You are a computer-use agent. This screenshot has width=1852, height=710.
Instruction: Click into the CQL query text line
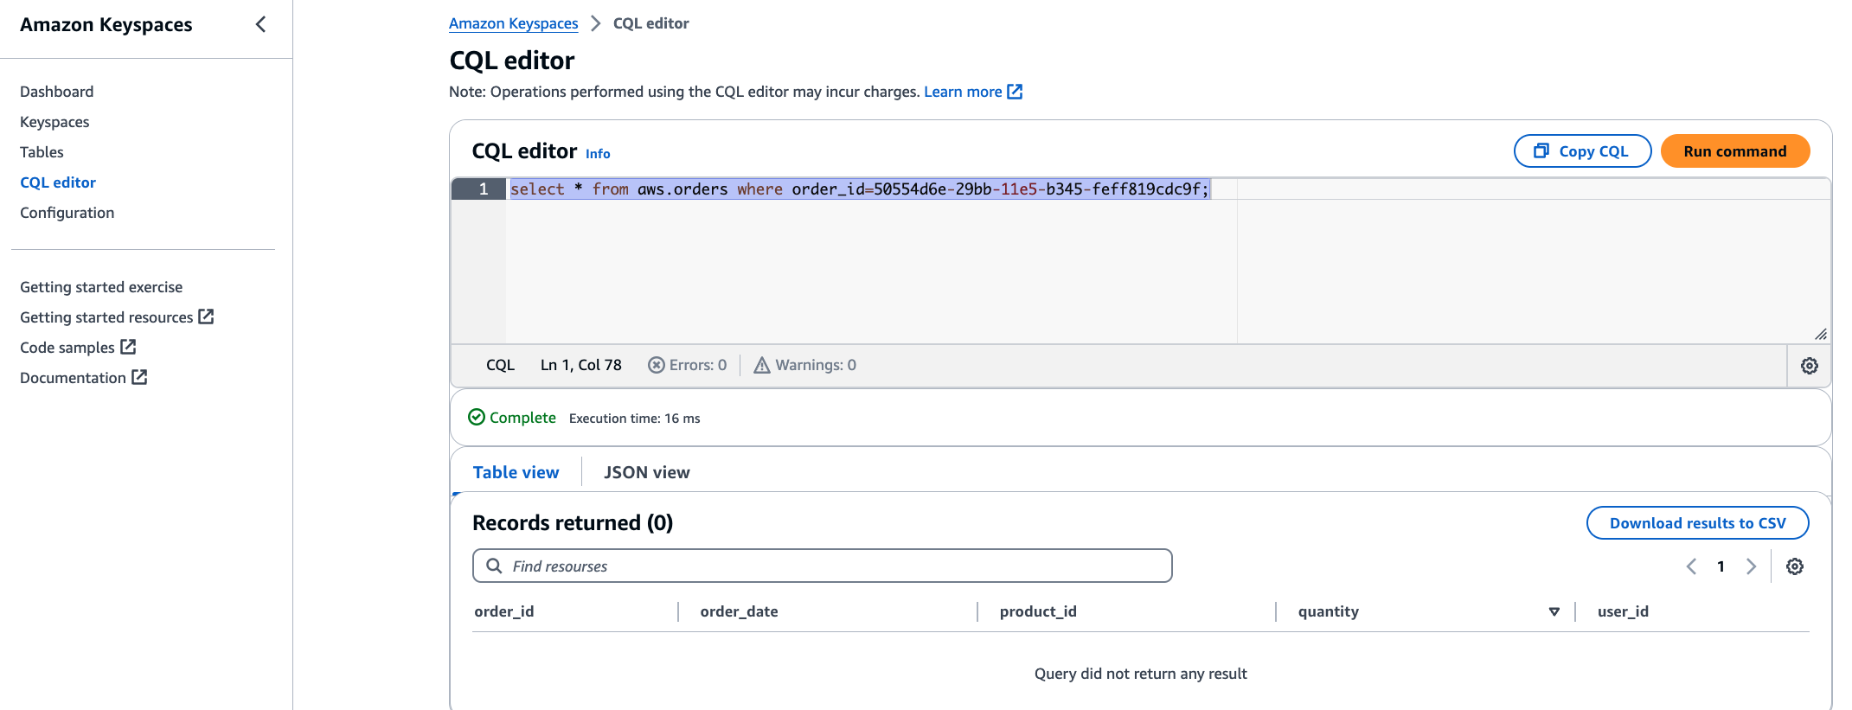[860, 189]
